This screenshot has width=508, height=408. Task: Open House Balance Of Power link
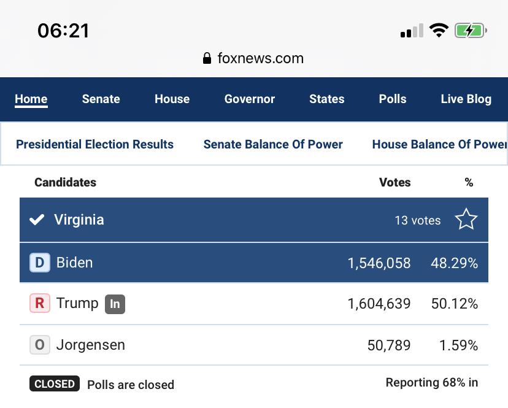click(440, 144)
